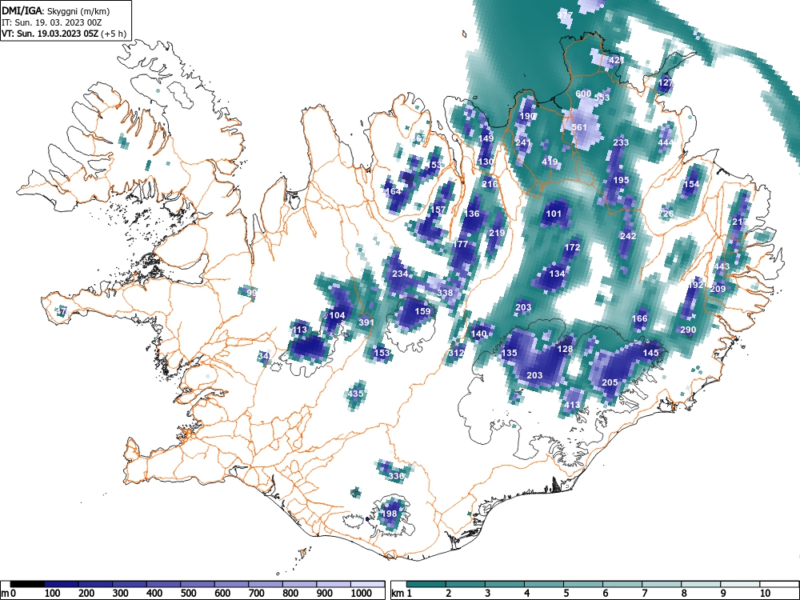Click the visibility value 127 on the map

(666, 82)
